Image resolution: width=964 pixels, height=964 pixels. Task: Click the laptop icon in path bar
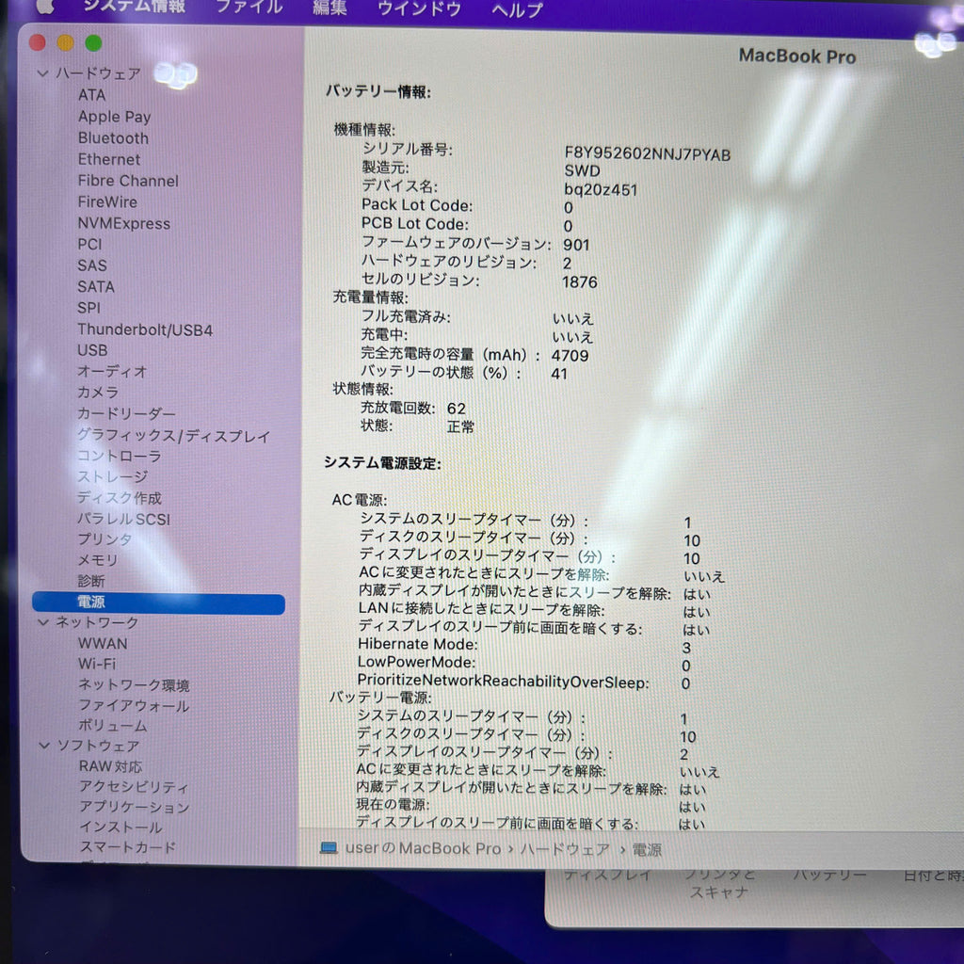[x=329, y=848]
